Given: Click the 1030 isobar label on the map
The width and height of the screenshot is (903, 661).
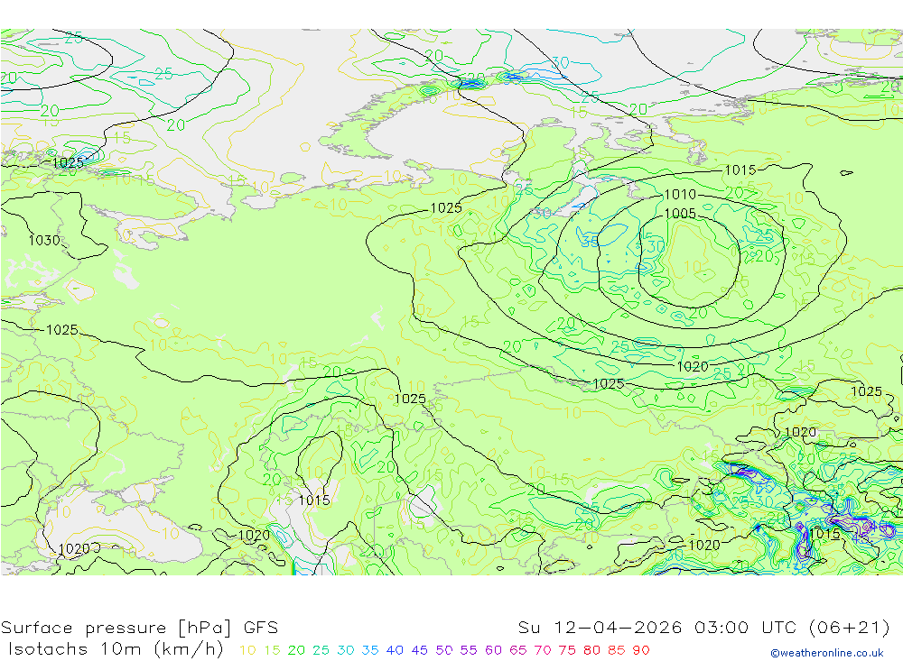Looking at the screenshot, I should (x=44, y=241).
